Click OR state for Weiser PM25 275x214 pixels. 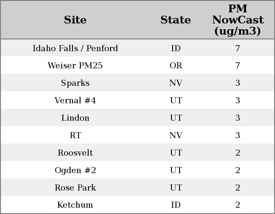pyautogui.click(x=176, y=66)
